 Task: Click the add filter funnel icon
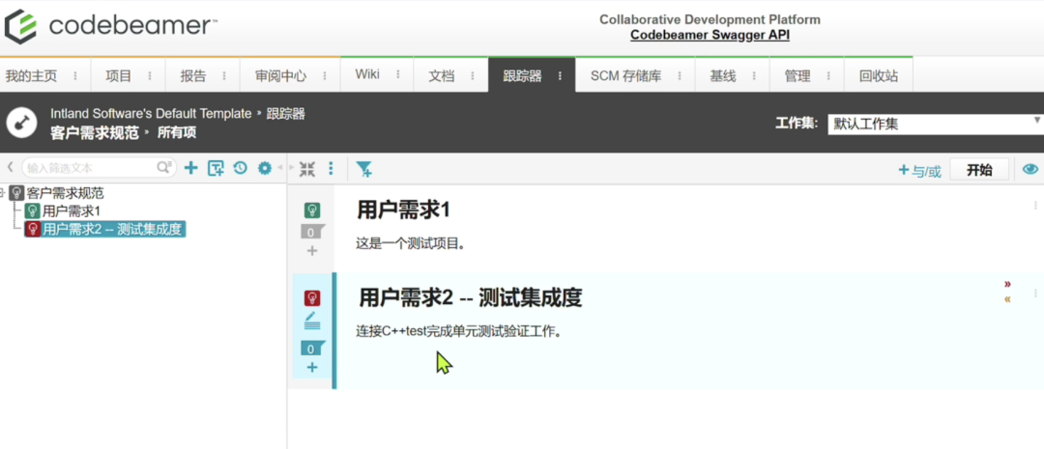pos(363,169)
